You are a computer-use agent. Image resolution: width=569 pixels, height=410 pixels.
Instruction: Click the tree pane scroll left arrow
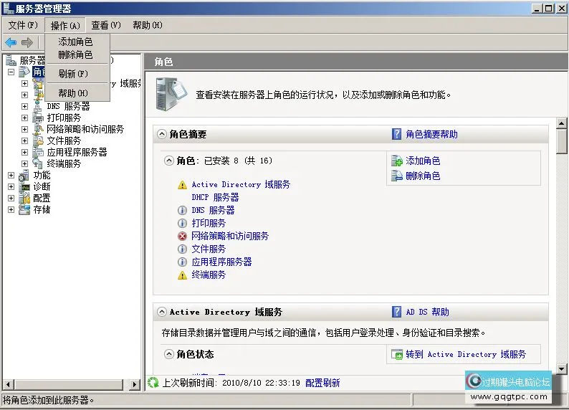click(9, 384)
